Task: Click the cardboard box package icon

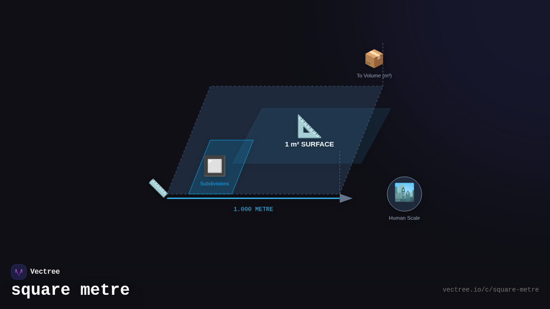Action: (374, 59)
